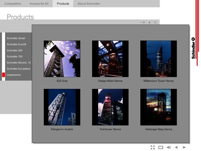Viewport: 201px width, 151px height.
Task: Open the Competition tab
Action: coord(13,4)
